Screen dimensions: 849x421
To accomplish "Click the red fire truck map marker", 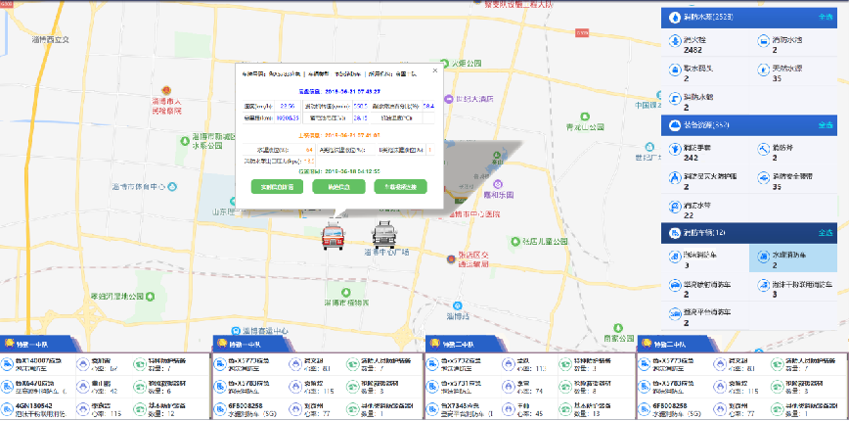I will (x=333, y=234).
